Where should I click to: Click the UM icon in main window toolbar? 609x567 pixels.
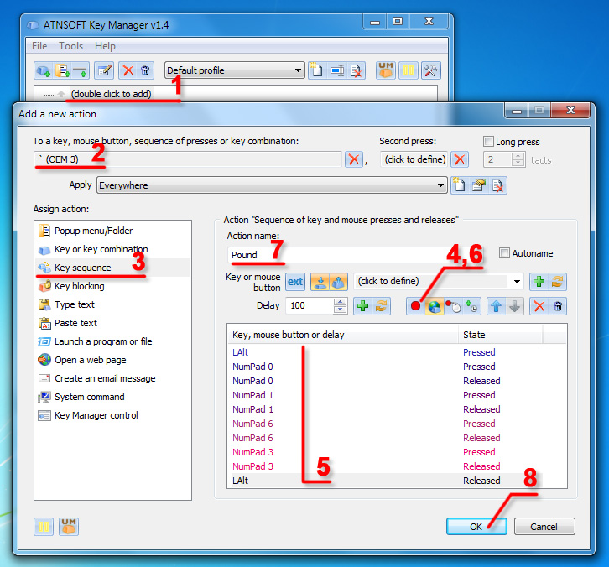coord(386,70)
